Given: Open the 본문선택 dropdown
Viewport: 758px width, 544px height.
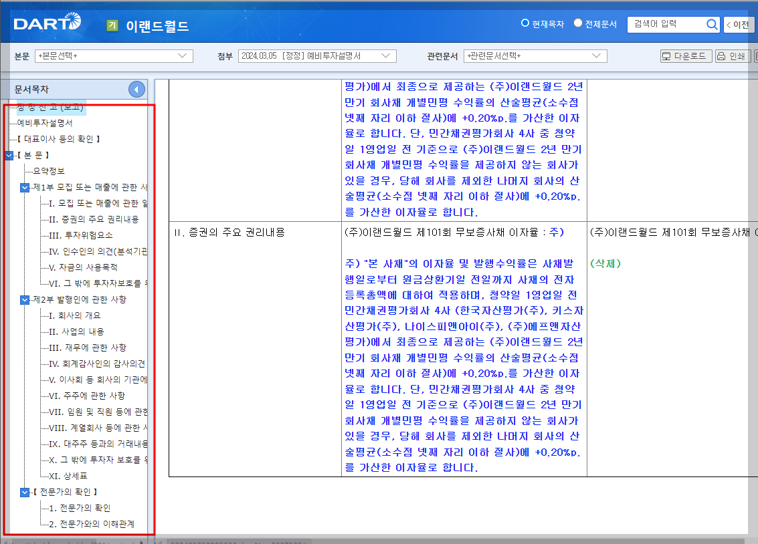Looking at the screenshot, I should click(114, 56).
